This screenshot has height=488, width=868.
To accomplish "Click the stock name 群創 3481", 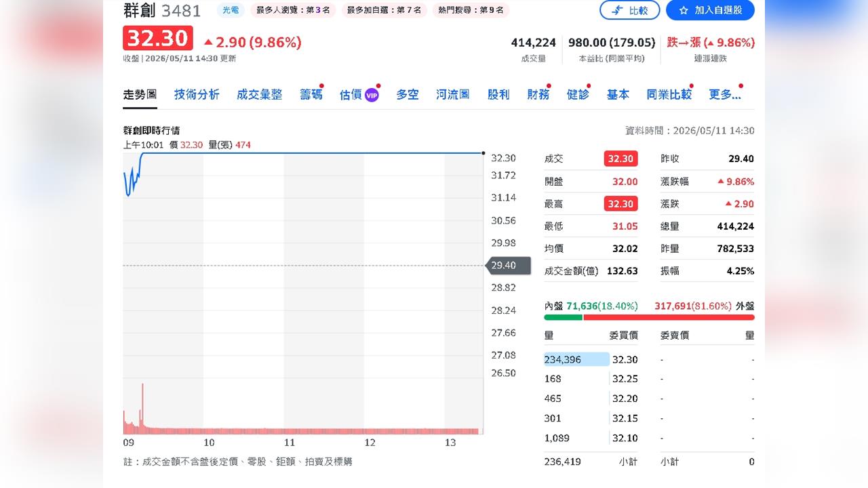I will 162,10.
